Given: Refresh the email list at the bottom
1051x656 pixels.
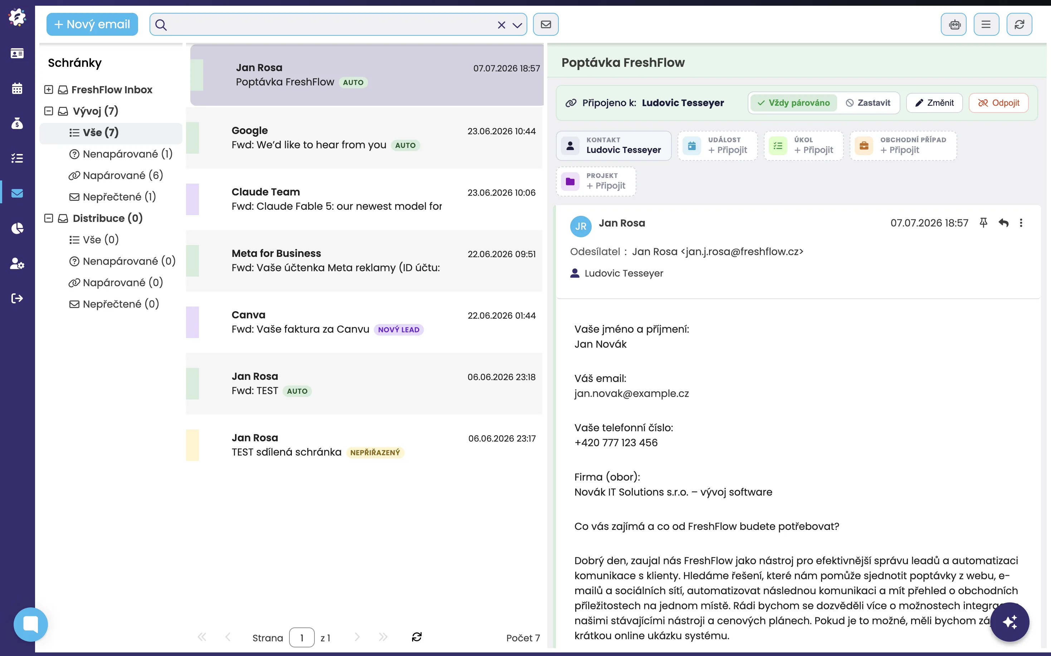Looking at the screenshot, I should click(x=416, y=637).
